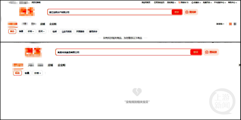
Task: Toggle the 包邮 free shipping filter
Action: (55, 31)
